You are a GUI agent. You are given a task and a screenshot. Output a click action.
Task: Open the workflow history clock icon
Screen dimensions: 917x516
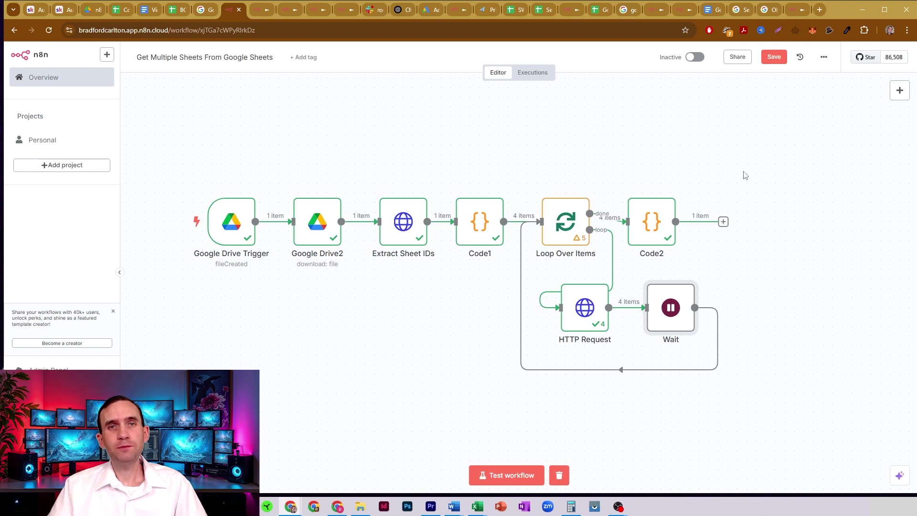point(800,57)
